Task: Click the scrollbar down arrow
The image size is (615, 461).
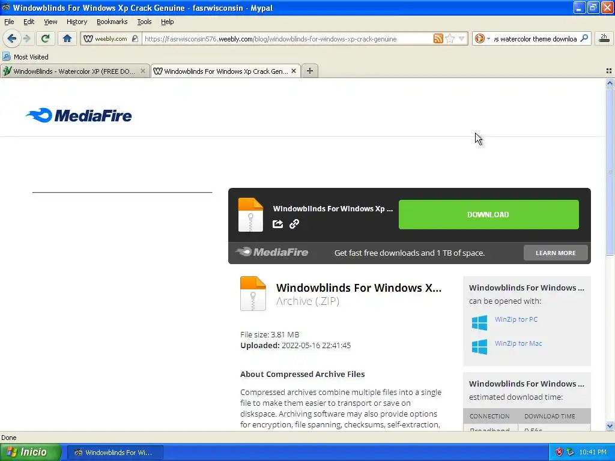Action: (610, 426)
